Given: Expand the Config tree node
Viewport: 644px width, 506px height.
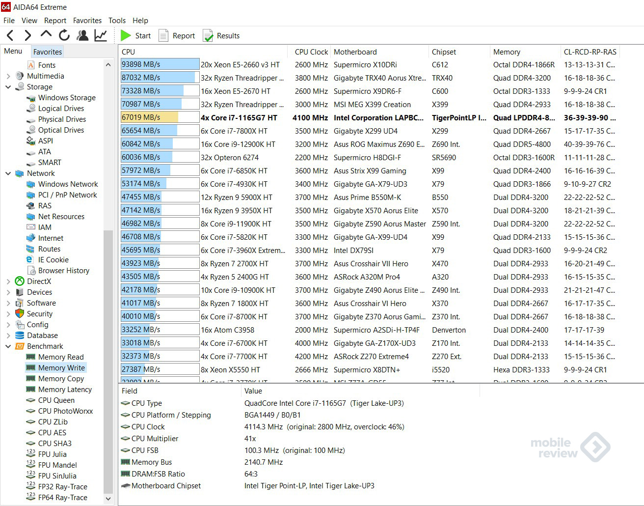Looking at the screenshot, I should tap(8, 325).
